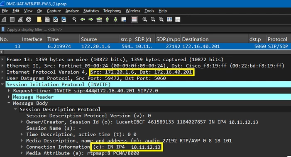Close this capture file
This screenshot has width=291, height=157.
(56, 19)
